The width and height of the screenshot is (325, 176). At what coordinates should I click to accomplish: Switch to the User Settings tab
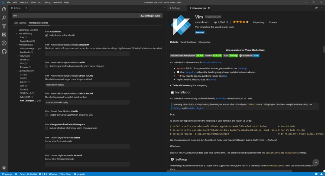pyautogui.click(x=20, y=23)
